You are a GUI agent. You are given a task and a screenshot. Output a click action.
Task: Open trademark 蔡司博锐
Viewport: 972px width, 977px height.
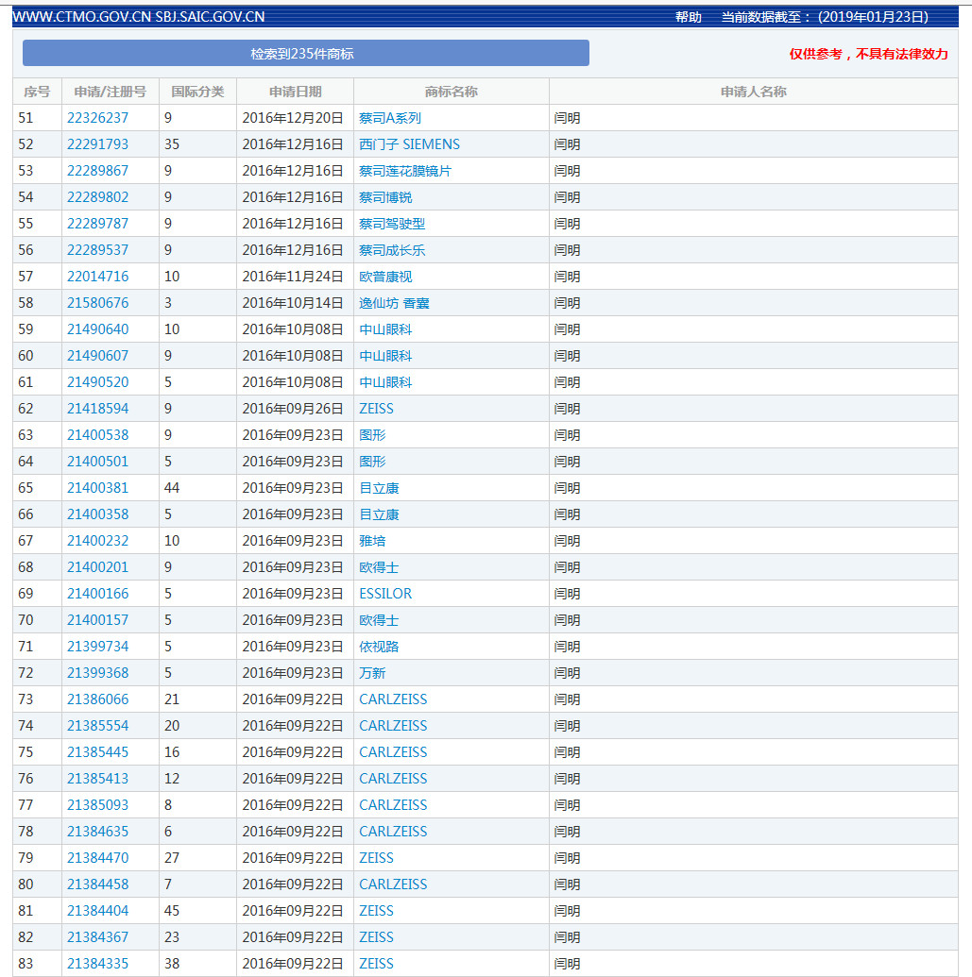[x=385, y=197]
